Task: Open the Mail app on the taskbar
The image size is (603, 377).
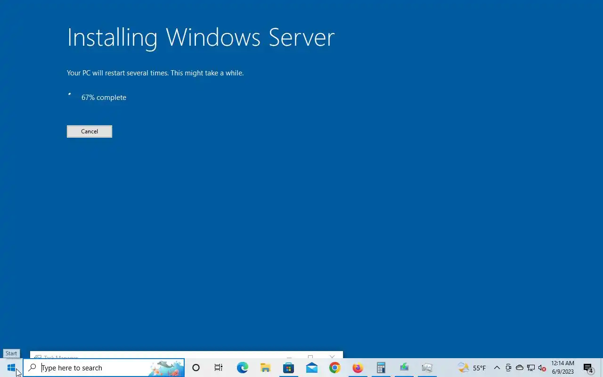Action: [311, 368]
